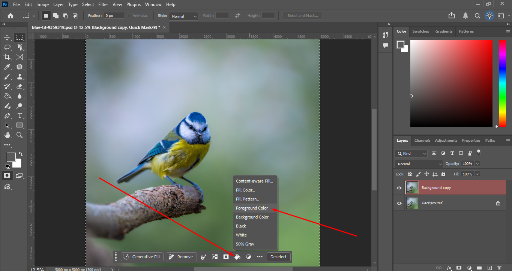This screenshot has width=512, height=271.
Task: Open the Kind filter dropdown
Action: (411, 153)
